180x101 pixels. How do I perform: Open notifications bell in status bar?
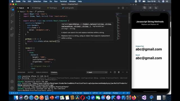(127, 93)
